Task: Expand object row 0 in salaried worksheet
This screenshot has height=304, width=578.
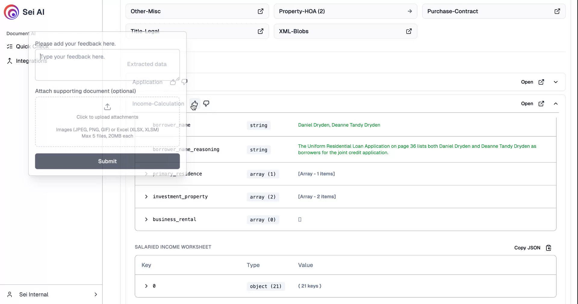Action: pos(146,286)
